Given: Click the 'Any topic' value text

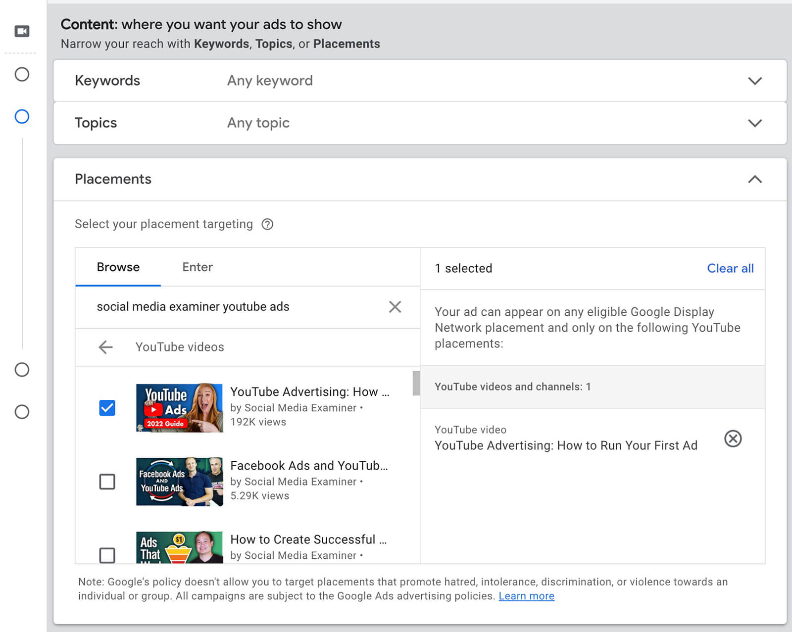Looking at the screenshot, I should [258, 123].
